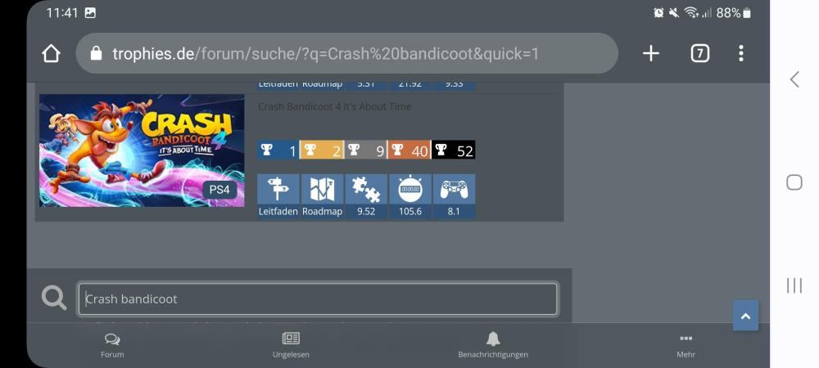Open the Roadmap map icon
Screen dimensions: 819x368
coord(322,190)
